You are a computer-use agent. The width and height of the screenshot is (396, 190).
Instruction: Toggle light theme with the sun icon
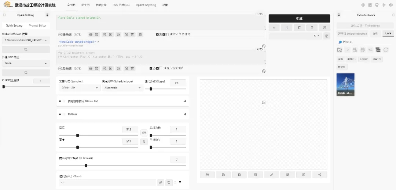384,5
